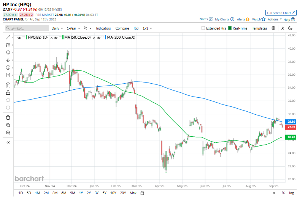Select the 6M time range
Screen dimensions: 297x198
point(64,193)
